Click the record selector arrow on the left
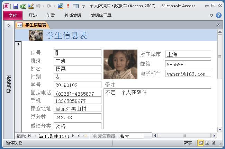The width and height of the screenshot is (225, 149). (18, 44)
